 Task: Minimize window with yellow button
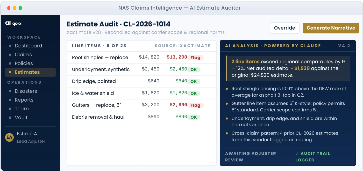pos(15,8)
